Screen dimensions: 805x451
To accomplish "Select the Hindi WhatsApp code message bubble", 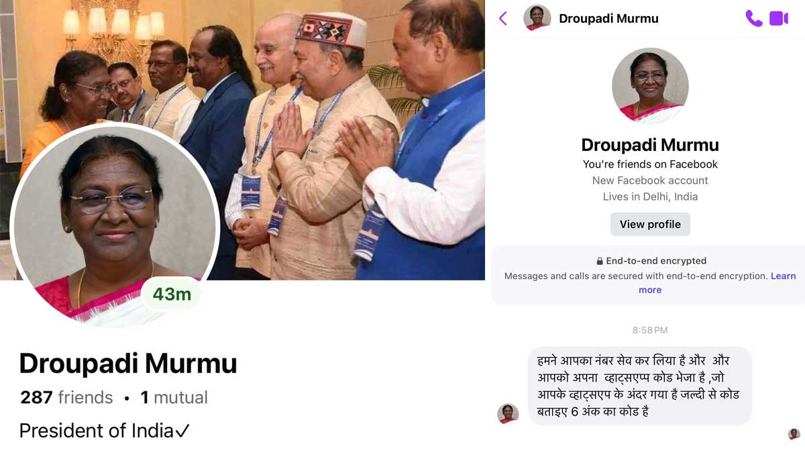I will click(x=640, y=386).
